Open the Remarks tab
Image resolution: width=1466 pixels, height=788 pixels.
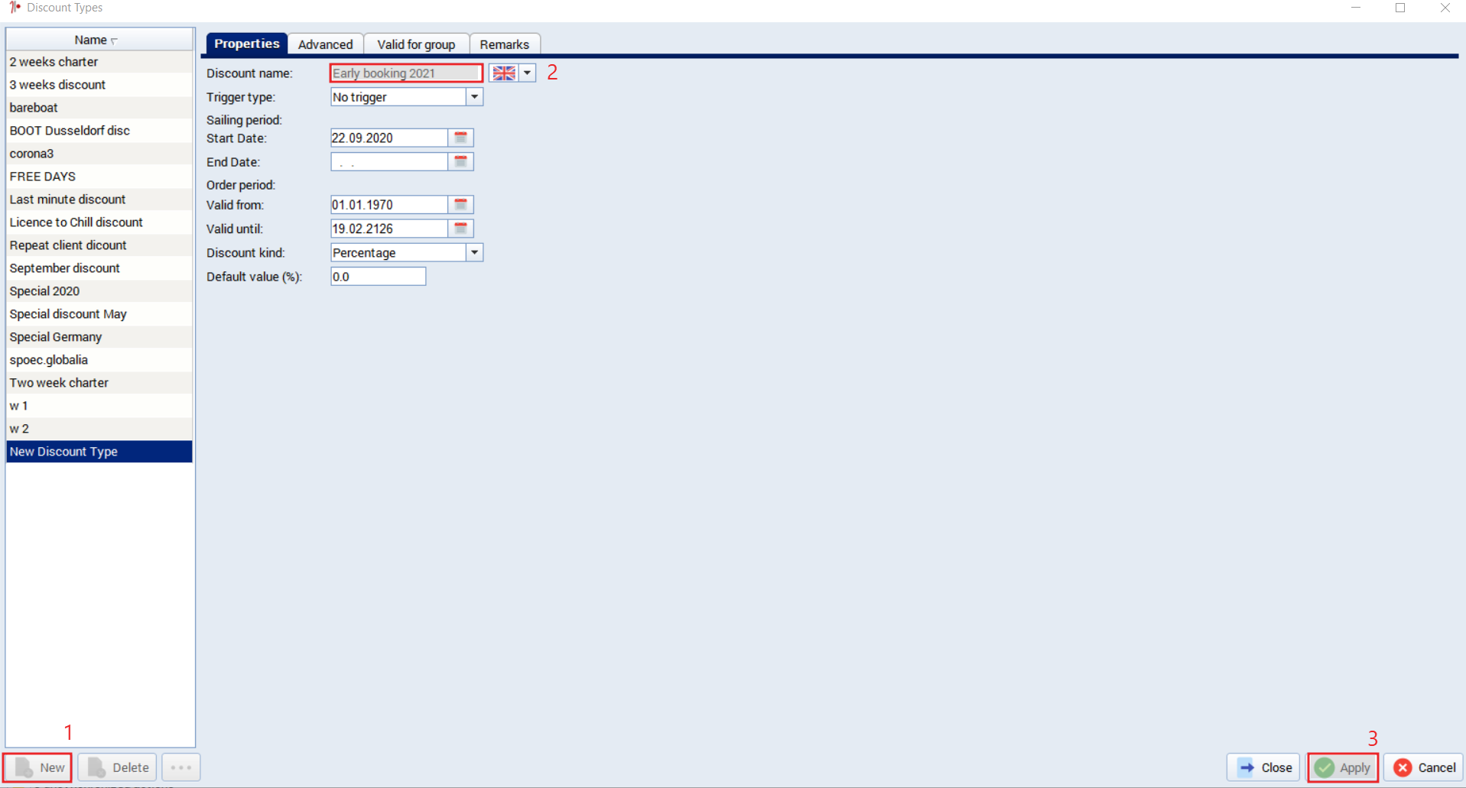pos(505,44)
